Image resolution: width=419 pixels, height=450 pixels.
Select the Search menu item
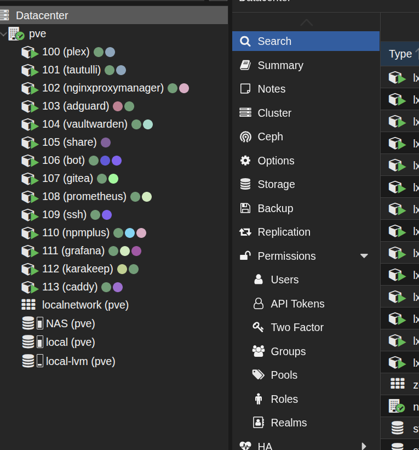[x=274, y=41]
